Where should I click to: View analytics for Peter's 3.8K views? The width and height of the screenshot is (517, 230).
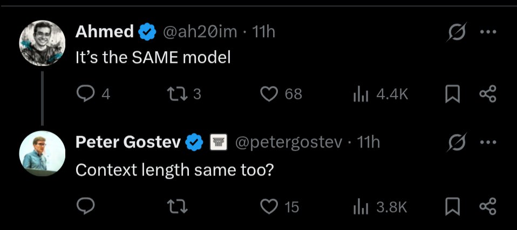360,207
